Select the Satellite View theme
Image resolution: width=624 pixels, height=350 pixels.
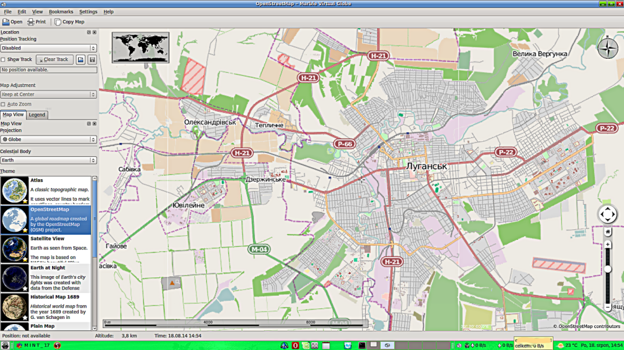point(46,249)
